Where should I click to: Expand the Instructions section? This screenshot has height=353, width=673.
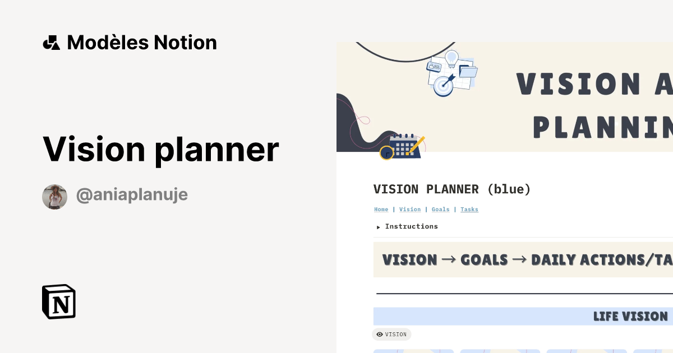click(411, 226)
